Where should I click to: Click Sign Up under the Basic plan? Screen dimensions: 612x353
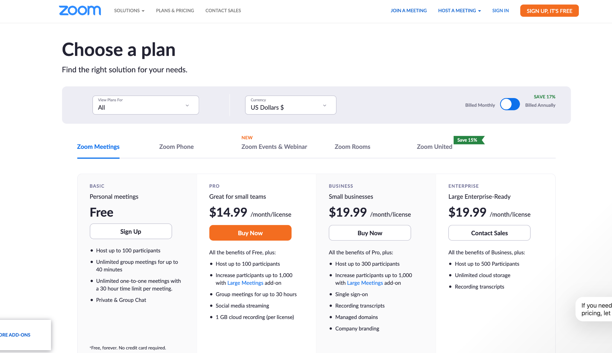click(131, 231)
